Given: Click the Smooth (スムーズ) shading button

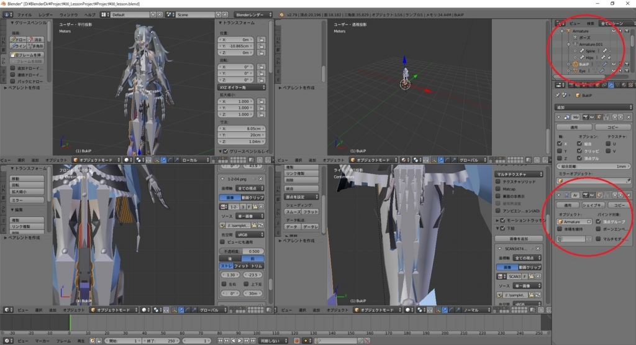Looking at the screenshot, I should (x=293, y=212).
